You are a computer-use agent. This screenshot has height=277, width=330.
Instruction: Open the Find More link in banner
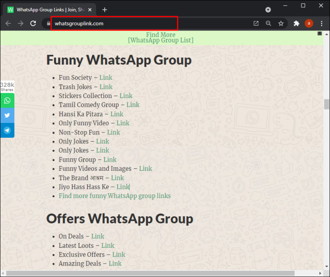tap(161, 34)
